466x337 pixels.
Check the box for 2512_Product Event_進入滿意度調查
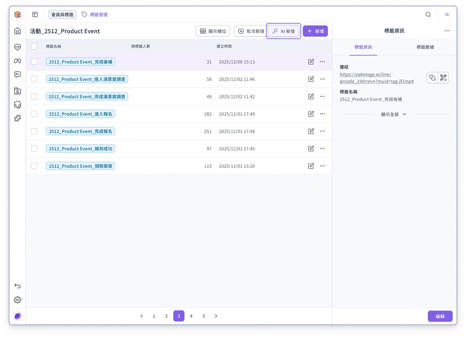click(34, 79)
